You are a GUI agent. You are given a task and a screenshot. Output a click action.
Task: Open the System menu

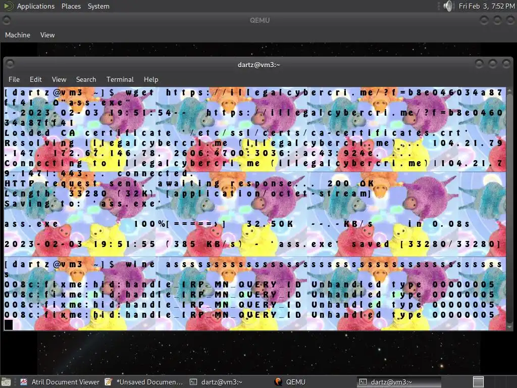[x=98, y=6]
